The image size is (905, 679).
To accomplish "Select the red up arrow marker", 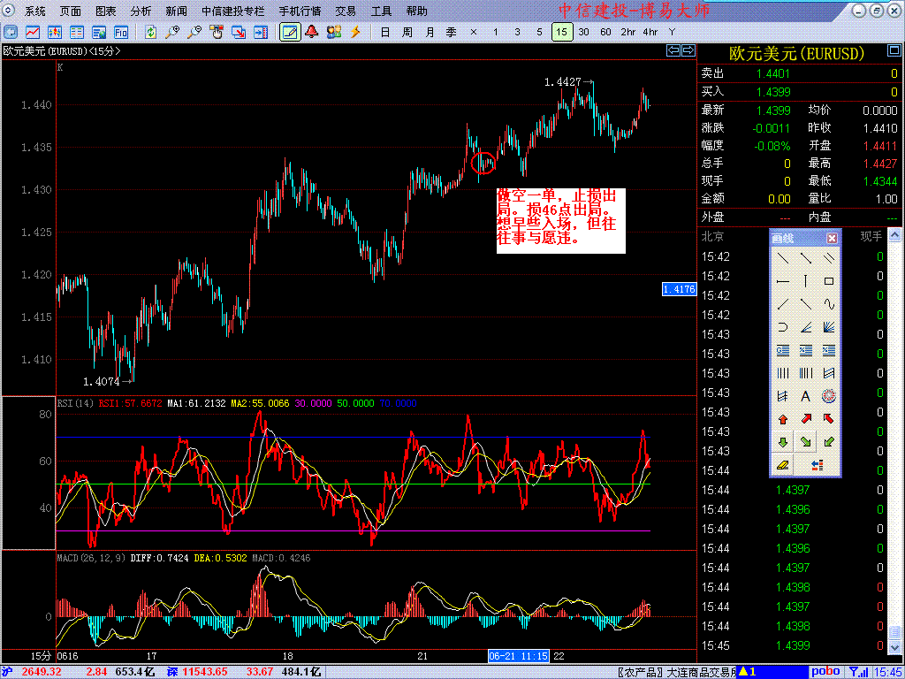I will (783, 419).
